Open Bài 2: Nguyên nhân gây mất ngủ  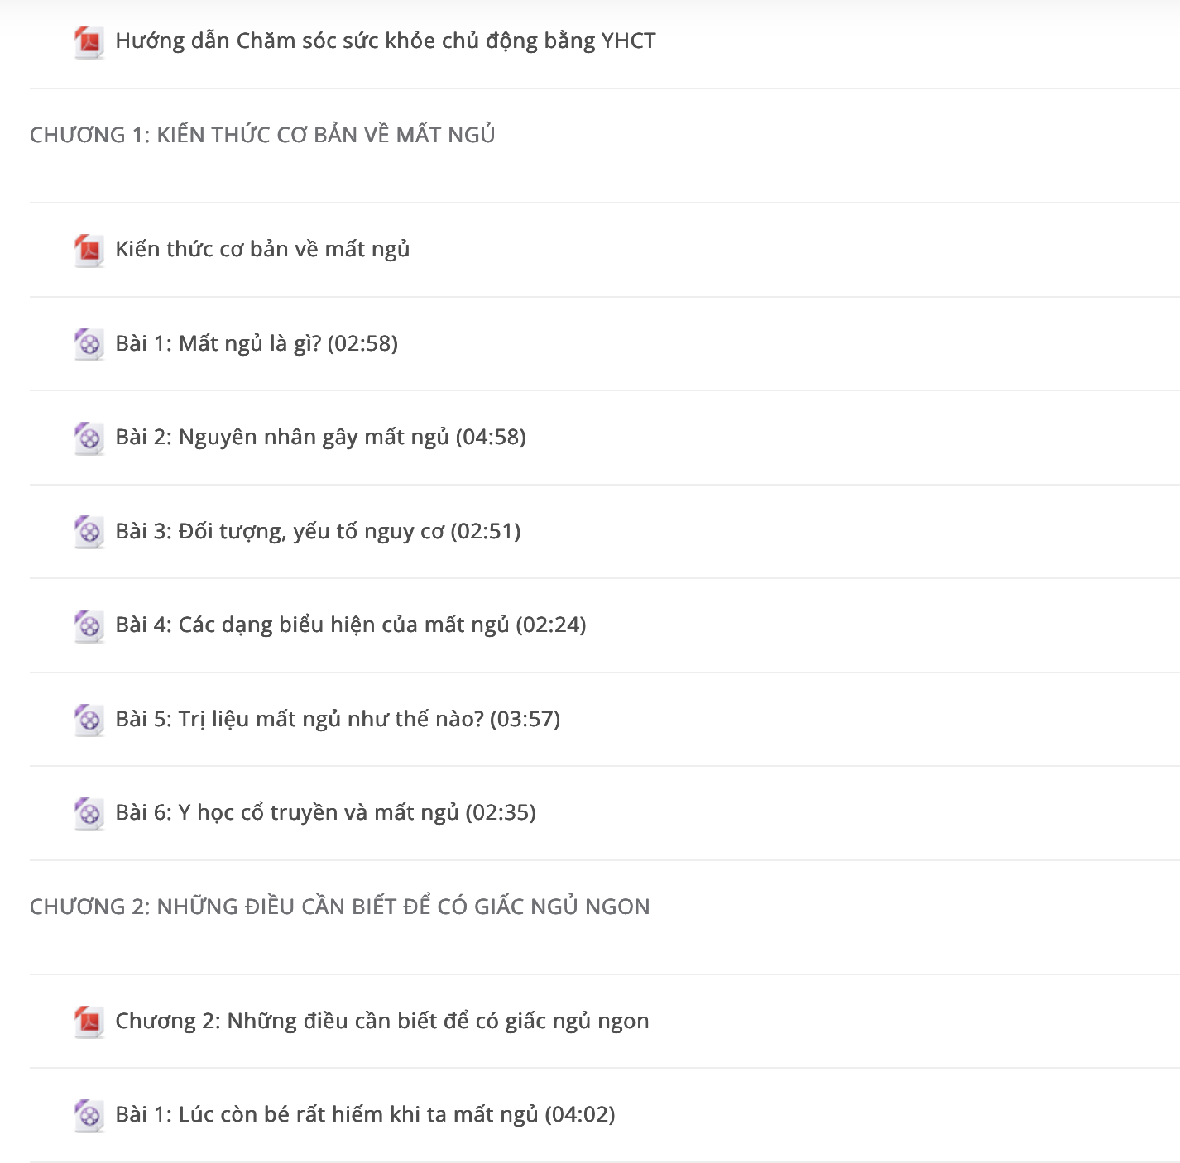pos(321,438)
